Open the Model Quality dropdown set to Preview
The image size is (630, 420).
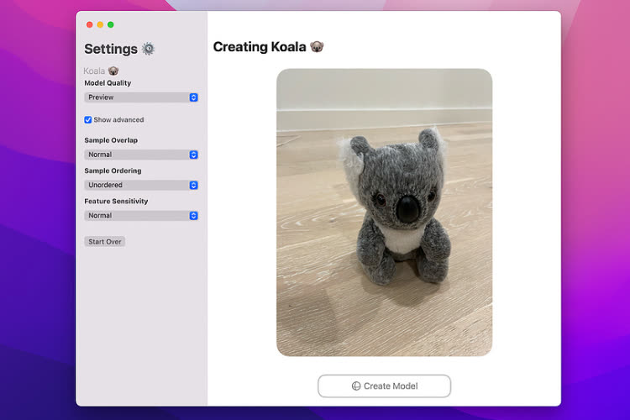pyautogui.click(x=141, y=97)
